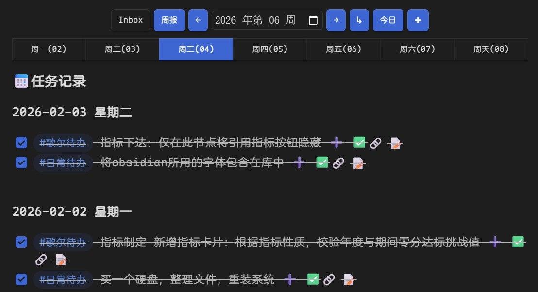Uncheck the 指标下达 task checkbox
Viewport: 538px width, 292px height.
click(21, 143)
